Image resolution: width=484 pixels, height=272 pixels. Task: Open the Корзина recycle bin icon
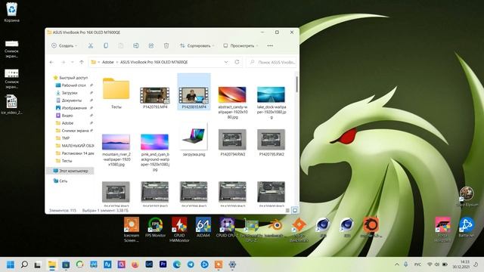tap(12, 12)
